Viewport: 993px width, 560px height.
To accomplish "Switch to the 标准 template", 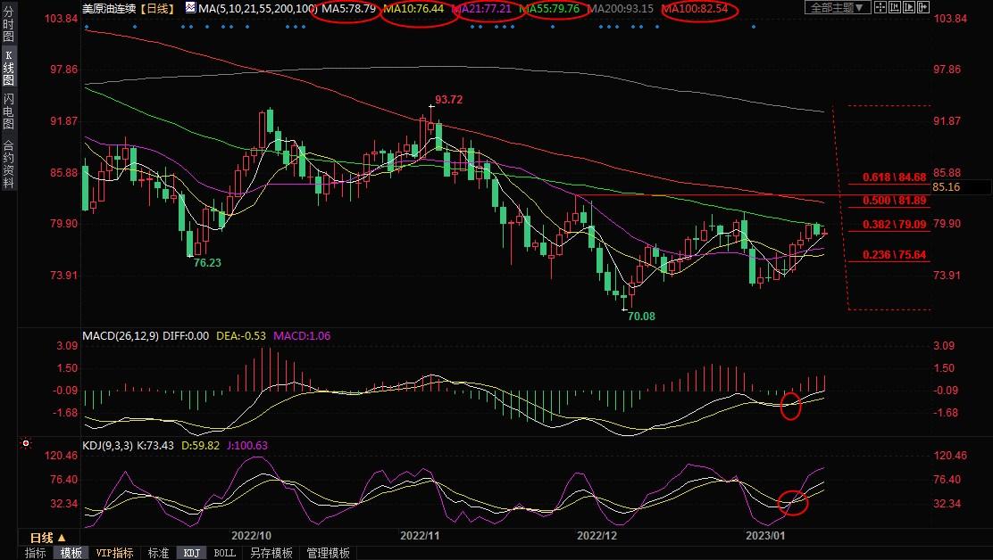I will 158,553.
